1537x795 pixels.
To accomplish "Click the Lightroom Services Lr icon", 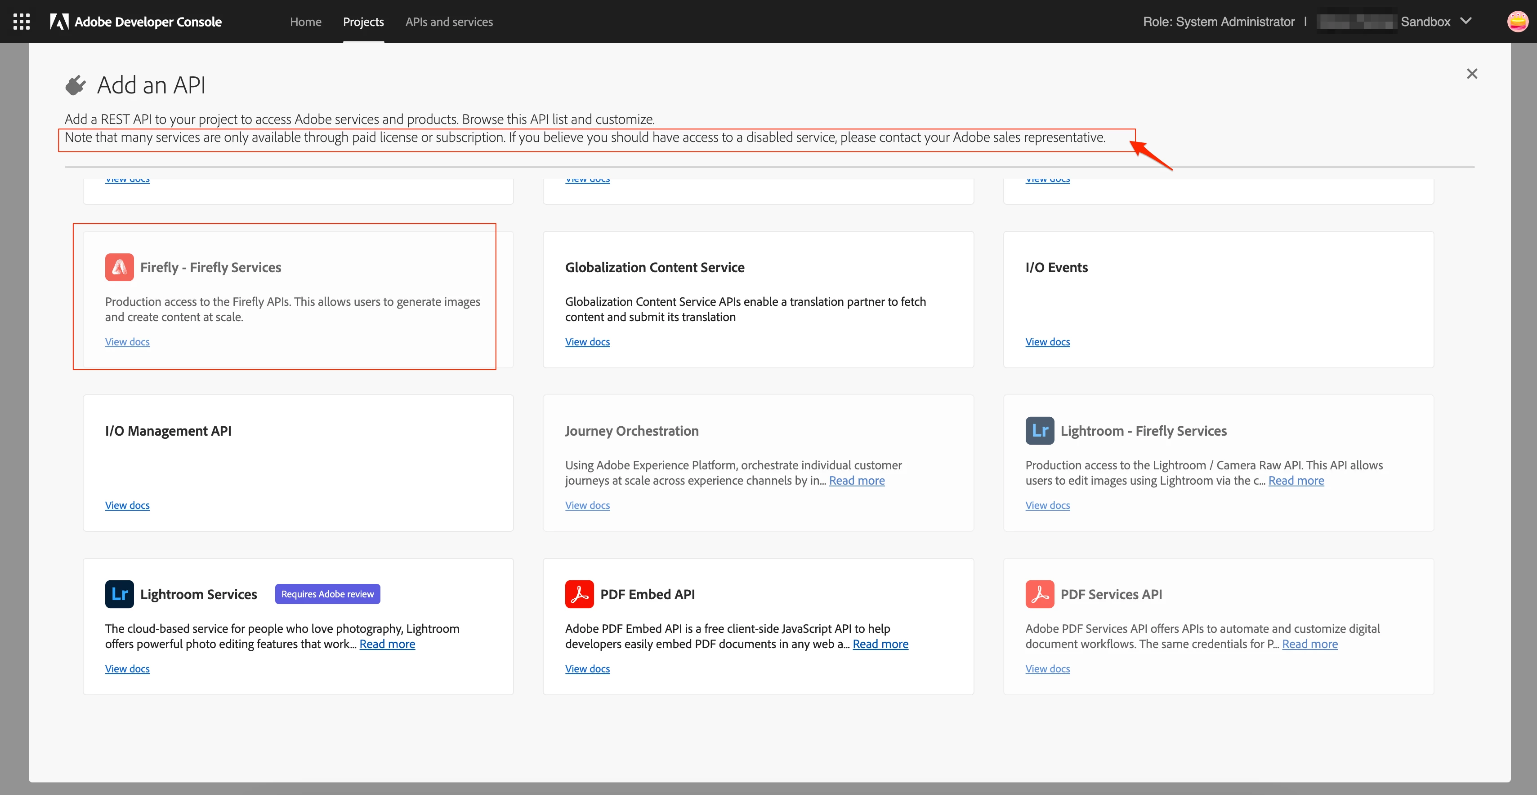I will coord(119,594).
